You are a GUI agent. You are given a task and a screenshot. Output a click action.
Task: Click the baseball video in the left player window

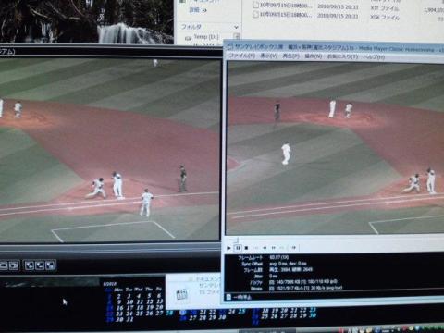[110, 150]
